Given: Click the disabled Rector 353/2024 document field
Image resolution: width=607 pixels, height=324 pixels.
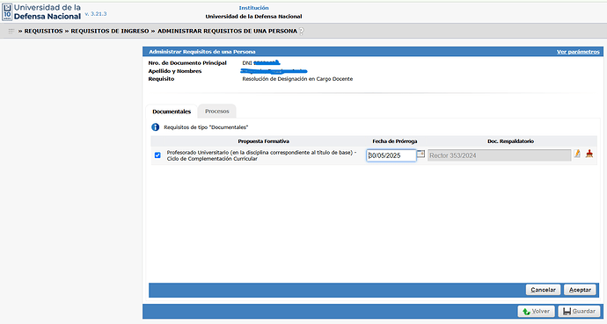Looking at the screenshot, I should [x=499, y=155].
